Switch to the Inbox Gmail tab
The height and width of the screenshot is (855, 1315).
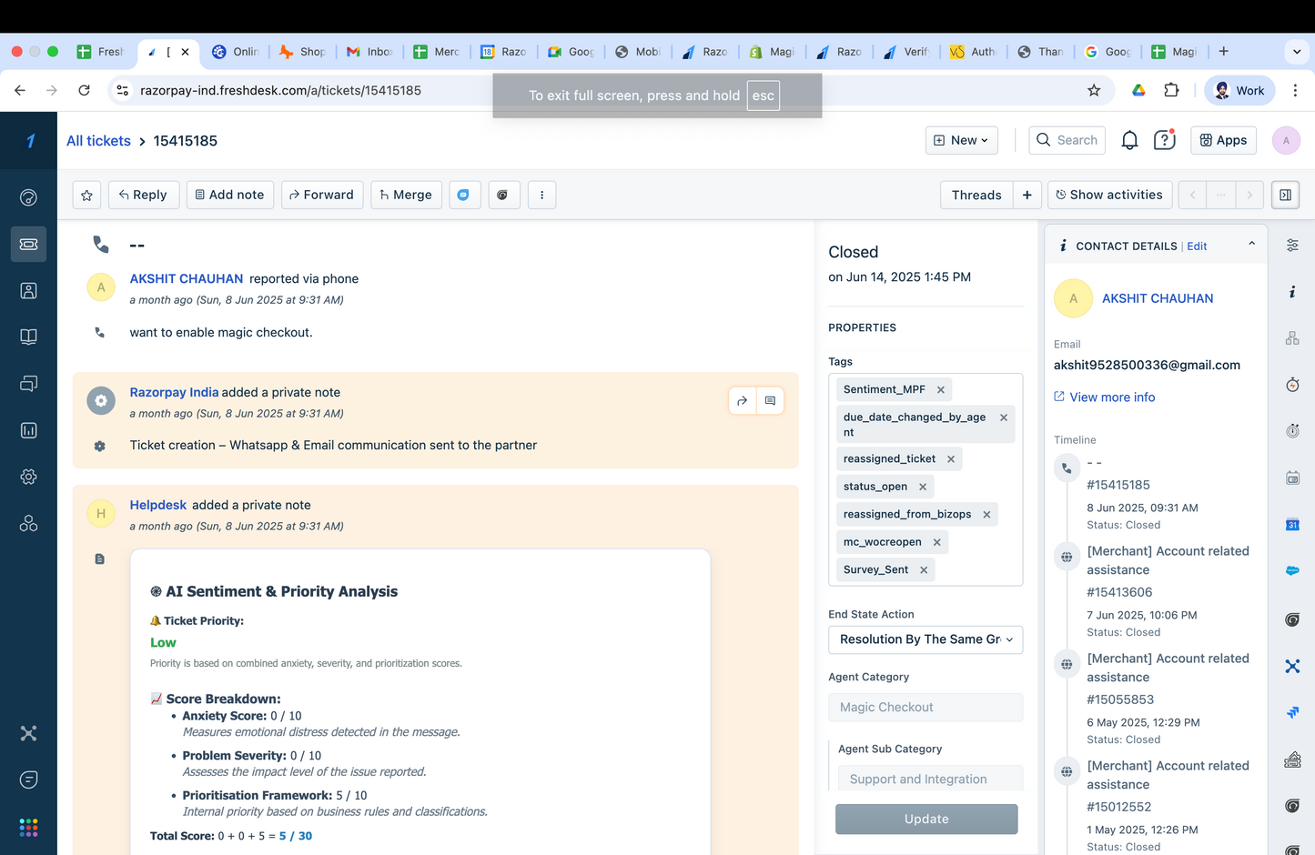coord(369,52)
